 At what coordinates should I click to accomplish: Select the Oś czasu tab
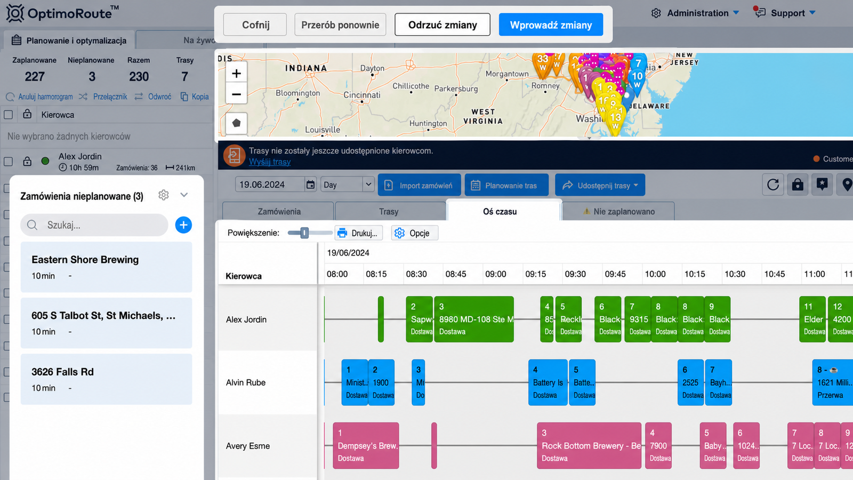tap(504, 211)
